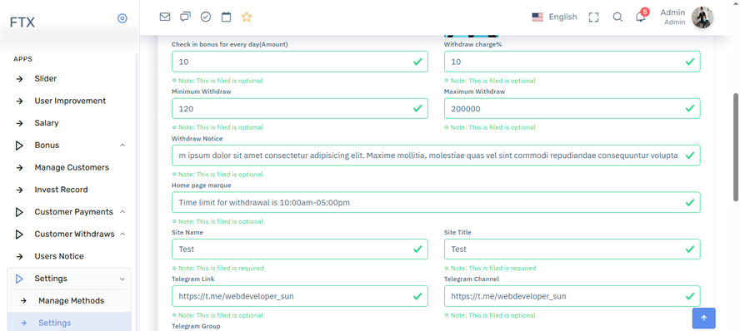This screenshot has width=740, height=331.
Task: Open notifications bell with badge 5
Action: click(641, 16)
